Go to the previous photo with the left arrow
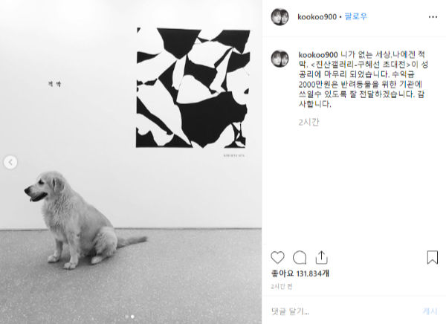The image size is (446, 324). pyautogui.click(x=10, y=162)
